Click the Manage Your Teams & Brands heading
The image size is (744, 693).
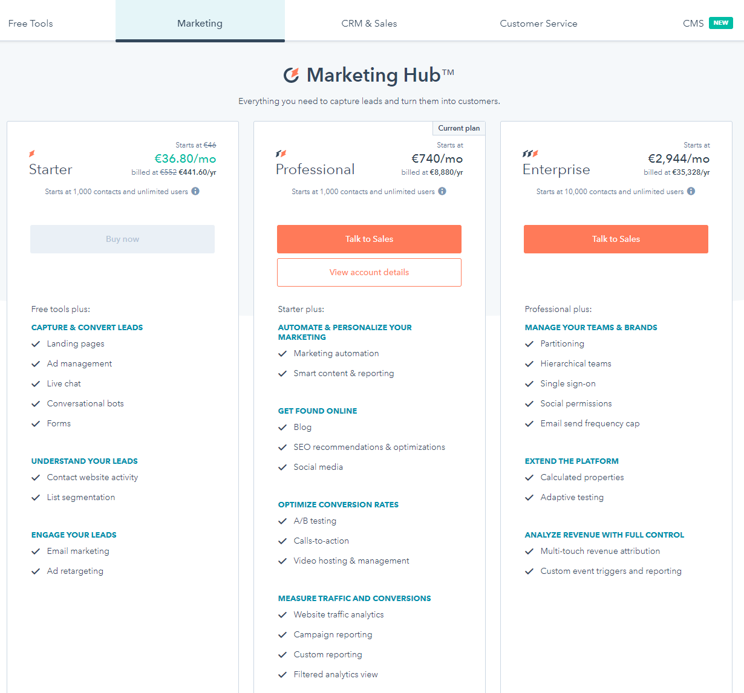(x=591, y=327)
